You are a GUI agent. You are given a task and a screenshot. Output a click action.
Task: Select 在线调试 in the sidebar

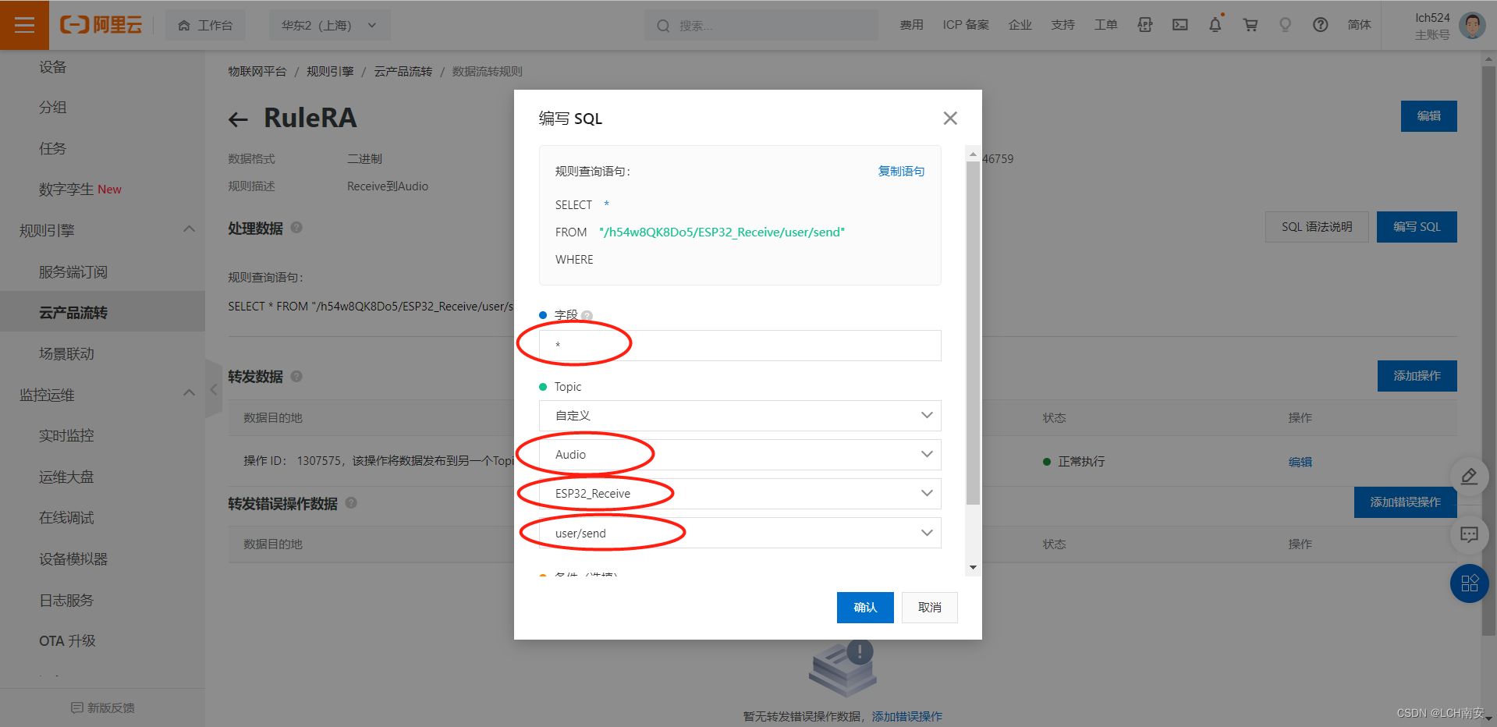[x=66, y=518]
